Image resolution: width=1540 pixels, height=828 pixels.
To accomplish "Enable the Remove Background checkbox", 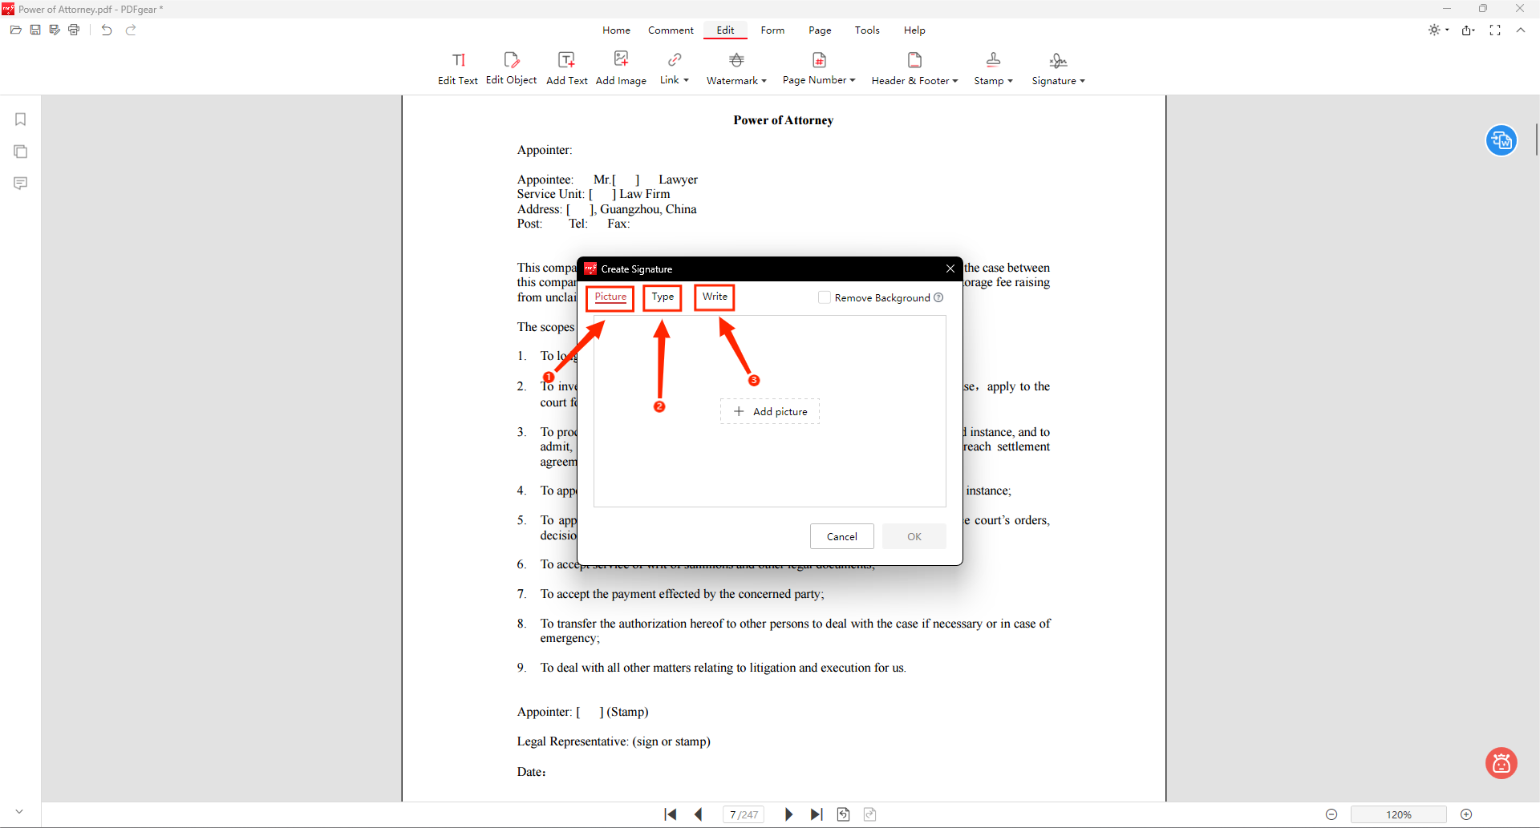I will pos(825,297).
